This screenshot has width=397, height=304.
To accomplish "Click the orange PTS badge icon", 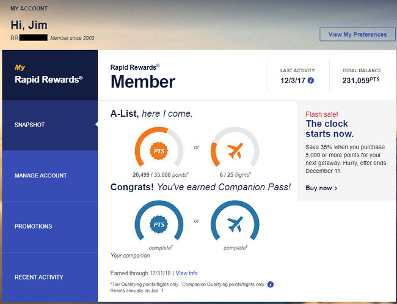I will pyautogui.click(x=159, y=150).
